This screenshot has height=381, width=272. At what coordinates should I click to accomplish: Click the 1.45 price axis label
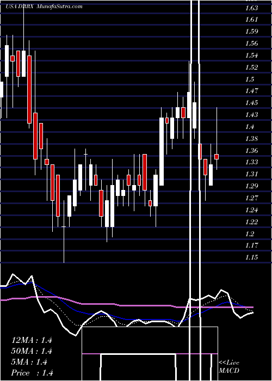[x=252, y=103]
